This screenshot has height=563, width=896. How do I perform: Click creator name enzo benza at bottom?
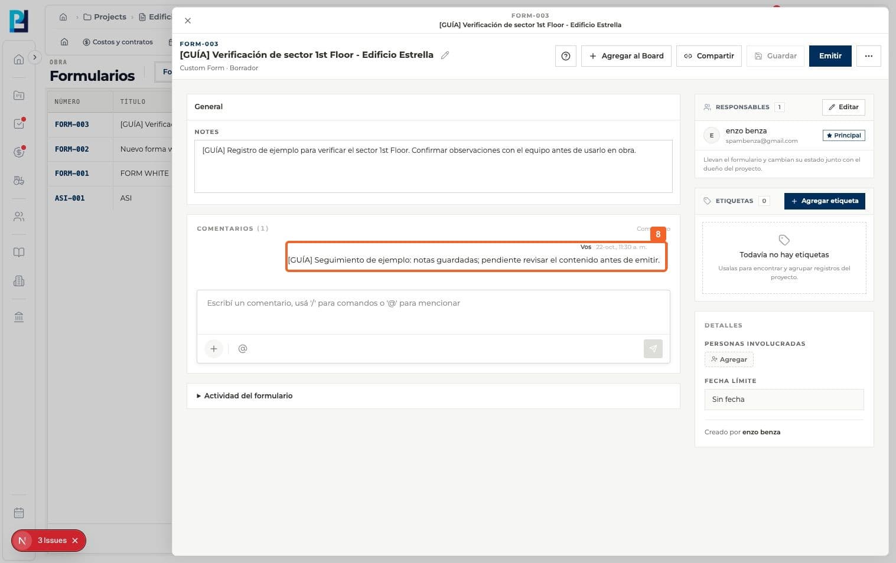[761, 433]
